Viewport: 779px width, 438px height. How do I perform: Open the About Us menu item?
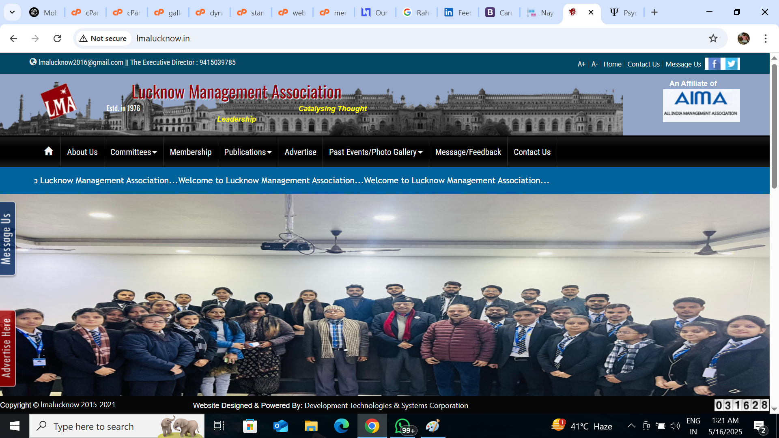tap(82, 152)
